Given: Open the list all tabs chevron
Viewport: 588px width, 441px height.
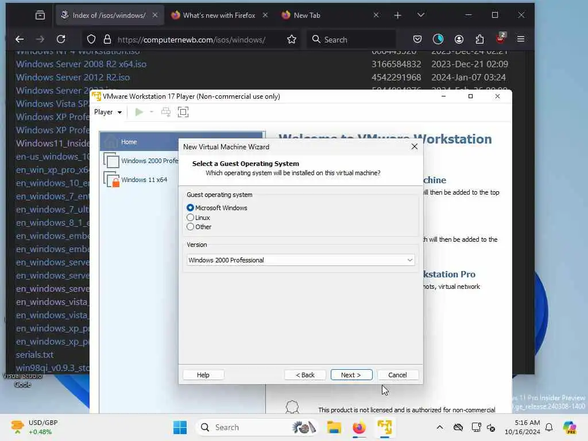Looking at the screenshot, I should click(x=421, y=16).
